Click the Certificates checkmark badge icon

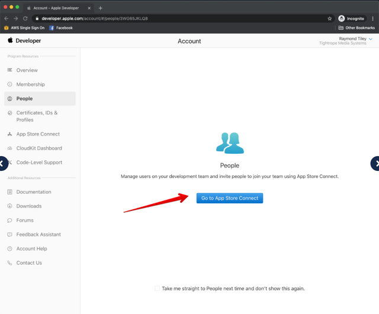[x=9, y=113]
